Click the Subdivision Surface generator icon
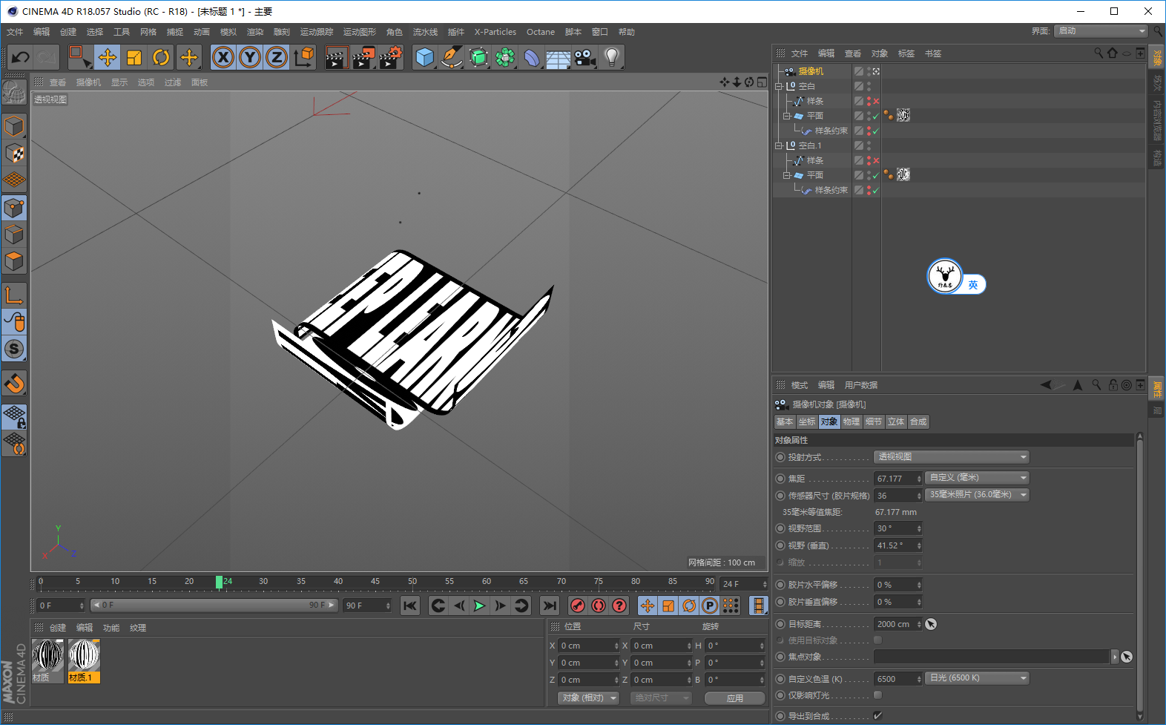The width and height of the screenshot is (1166, 725). 478,57
